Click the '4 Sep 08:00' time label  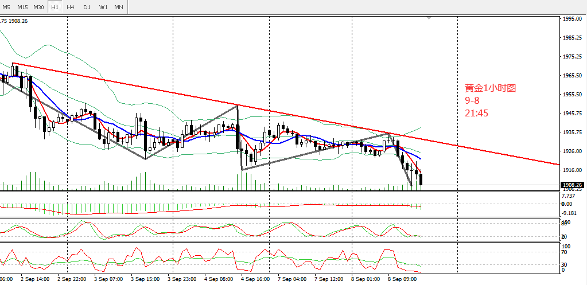(217, 279)
